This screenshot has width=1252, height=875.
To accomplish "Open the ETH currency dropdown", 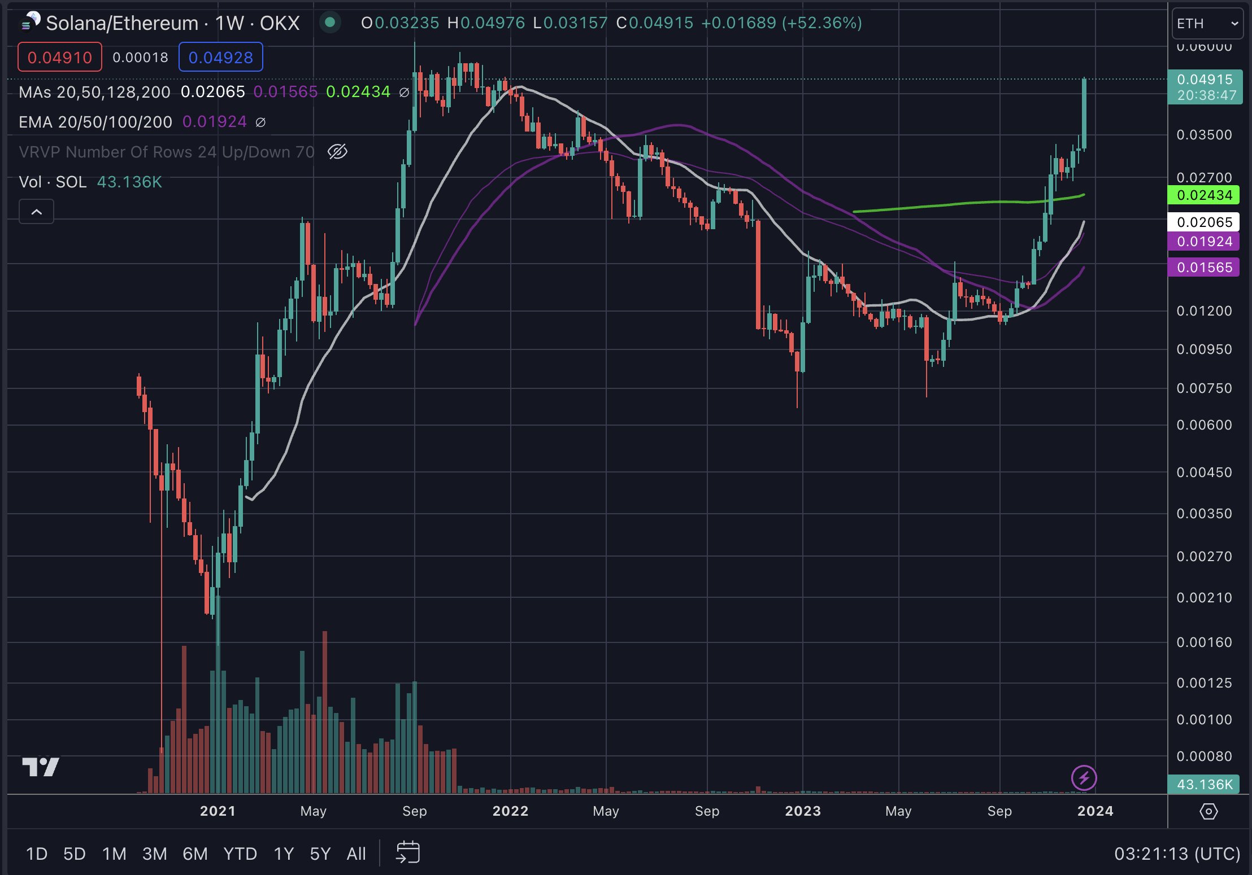I will point(1208,24).
